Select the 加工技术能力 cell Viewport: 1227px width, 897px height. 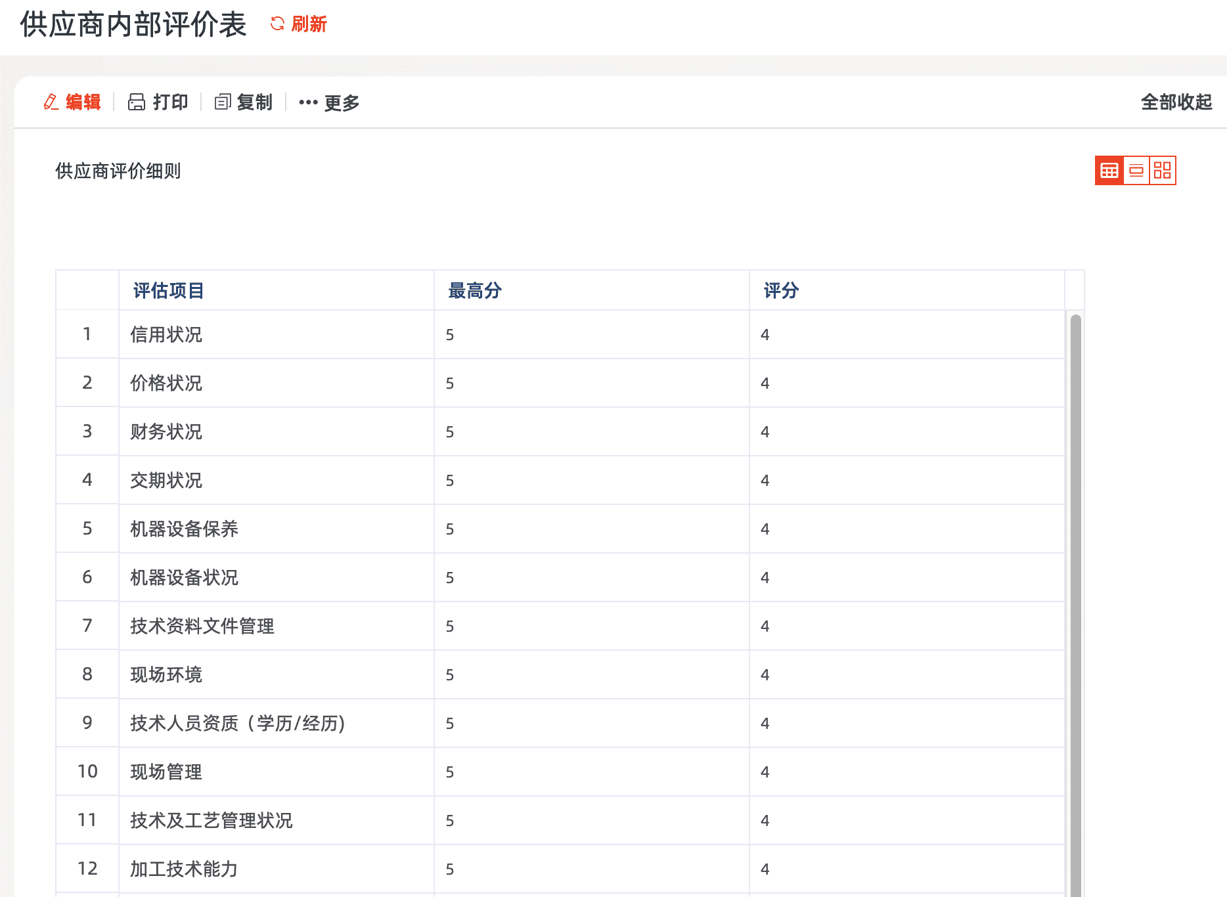[x=276, y=869]
